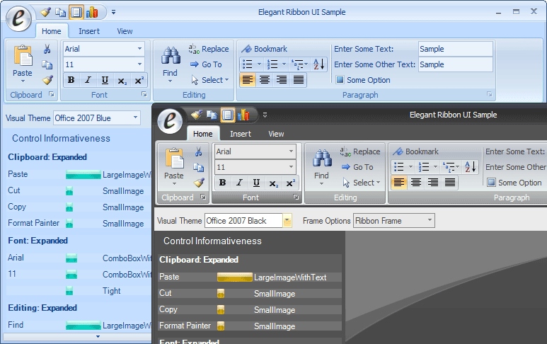547x344 pixels.
Task: Open font size 11 dropdown in blue window
Action: (139, 64)
